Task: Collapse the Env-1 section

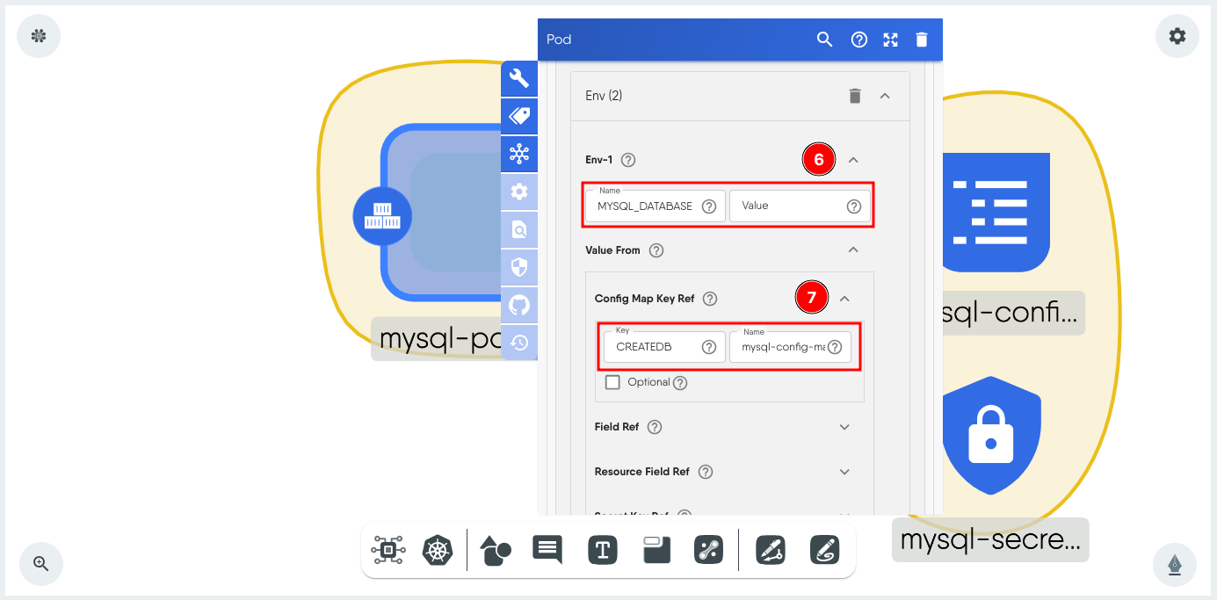Action: 851,159
